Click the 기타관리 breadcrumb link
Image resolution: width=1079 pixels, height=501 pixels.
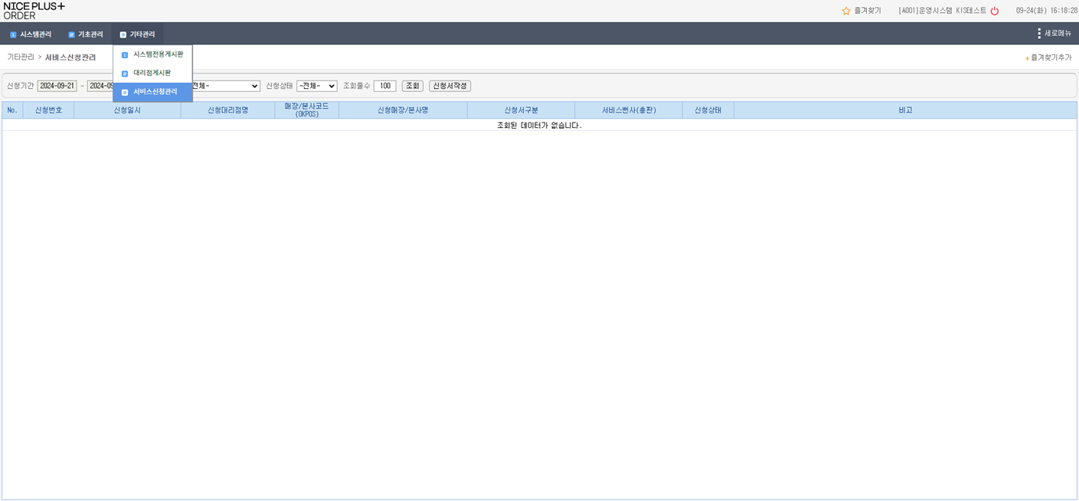(21, 57)
